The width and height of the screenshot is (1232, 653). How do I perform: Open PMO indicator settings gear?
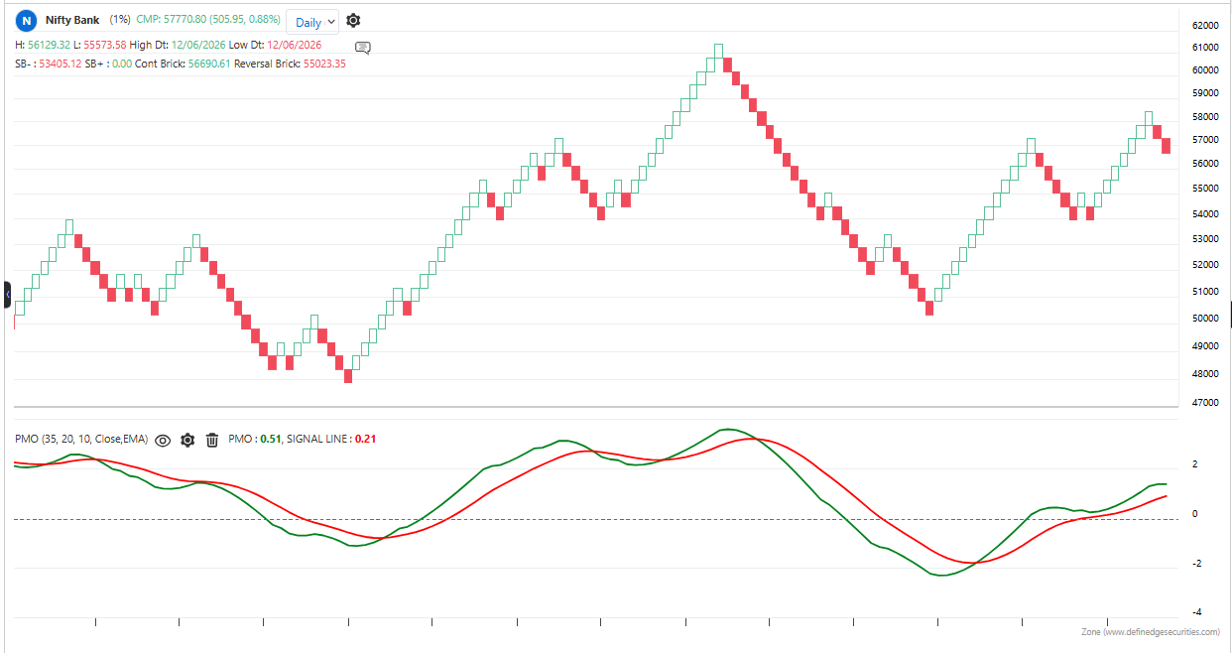187,440
